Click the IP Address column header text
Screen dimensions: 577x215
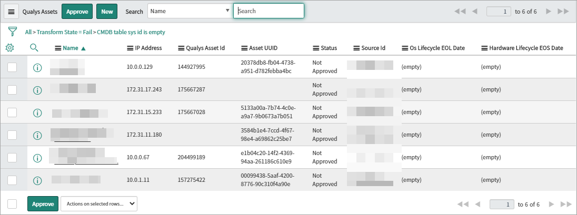[x=148, y=48]
